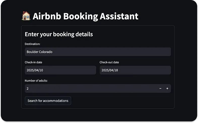Screen dimensions: 198x123
Task: Decrease number of adults with minus button
Action: pyautogui.click(x=160, y=88)
